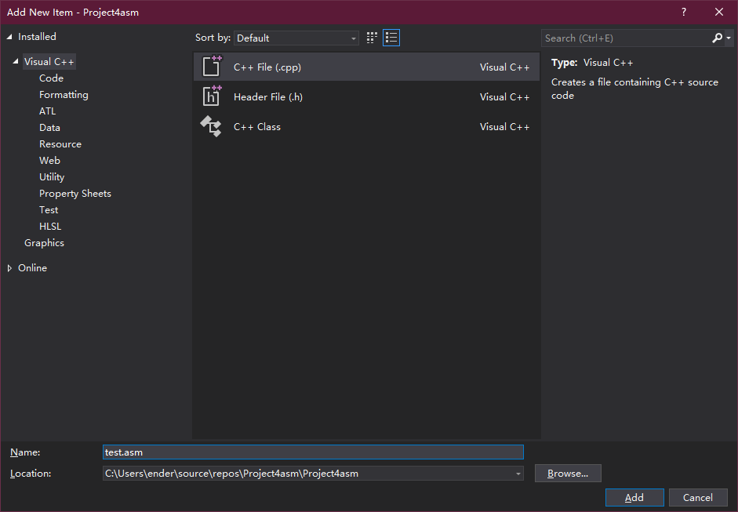Select the Property Sheets category

pyautogui.click(x=75, y=193)
